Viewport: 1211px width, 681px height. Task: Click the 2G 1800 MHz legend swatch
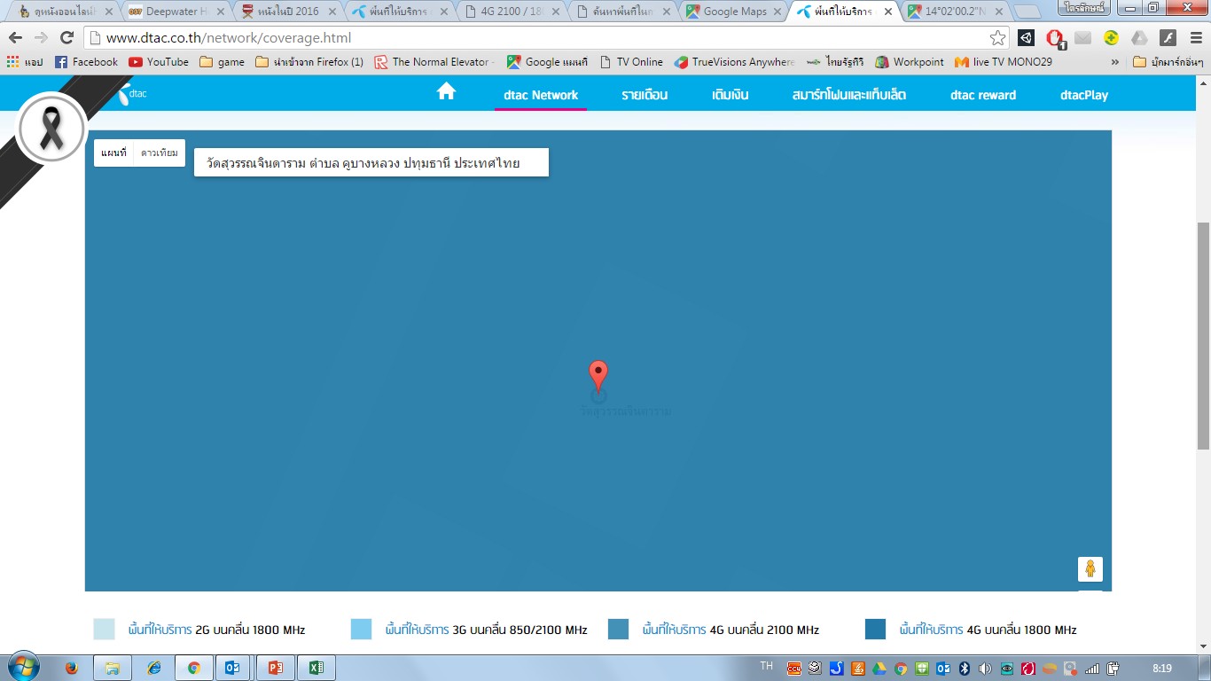click(105, 629)
